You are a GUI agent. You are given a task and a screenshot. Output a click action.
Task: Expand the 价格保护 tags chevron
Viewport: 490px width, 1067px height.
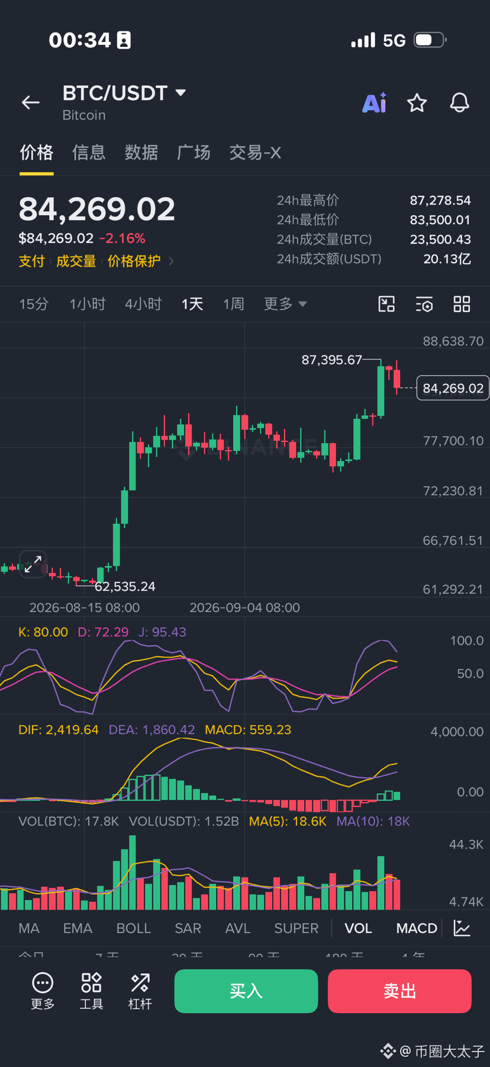pos(172,261)
